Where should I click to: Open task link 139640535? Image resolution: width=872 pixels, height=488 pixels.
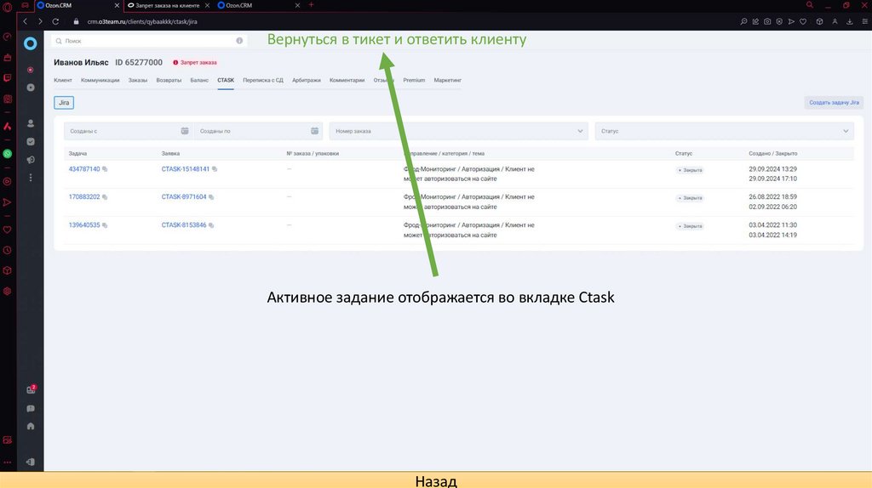[x=84, y=225]
